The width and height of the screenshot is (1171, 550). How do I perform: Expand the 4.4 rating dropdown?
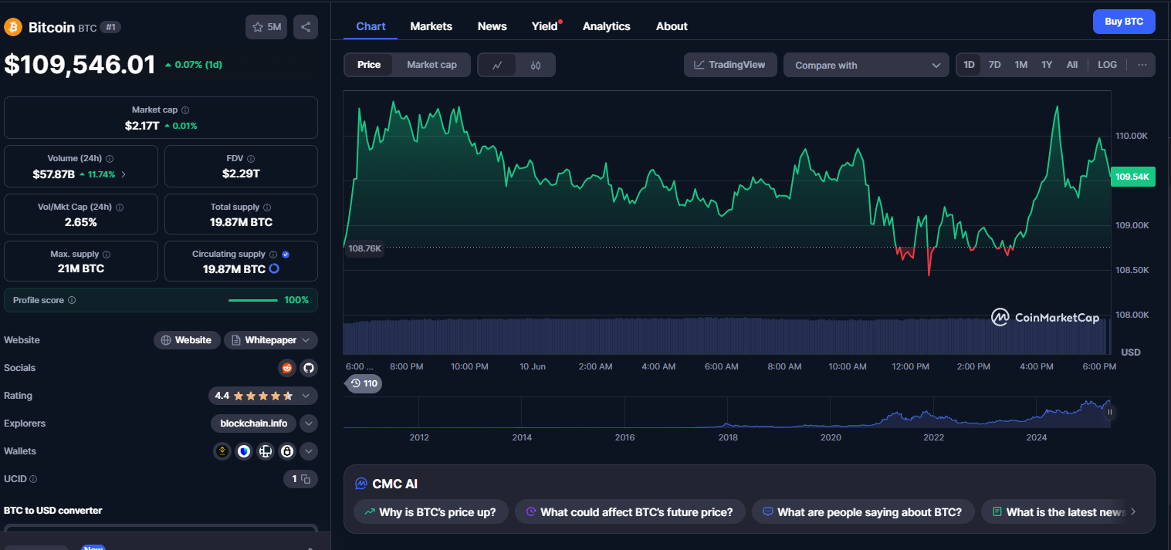[x=263, y=396]
